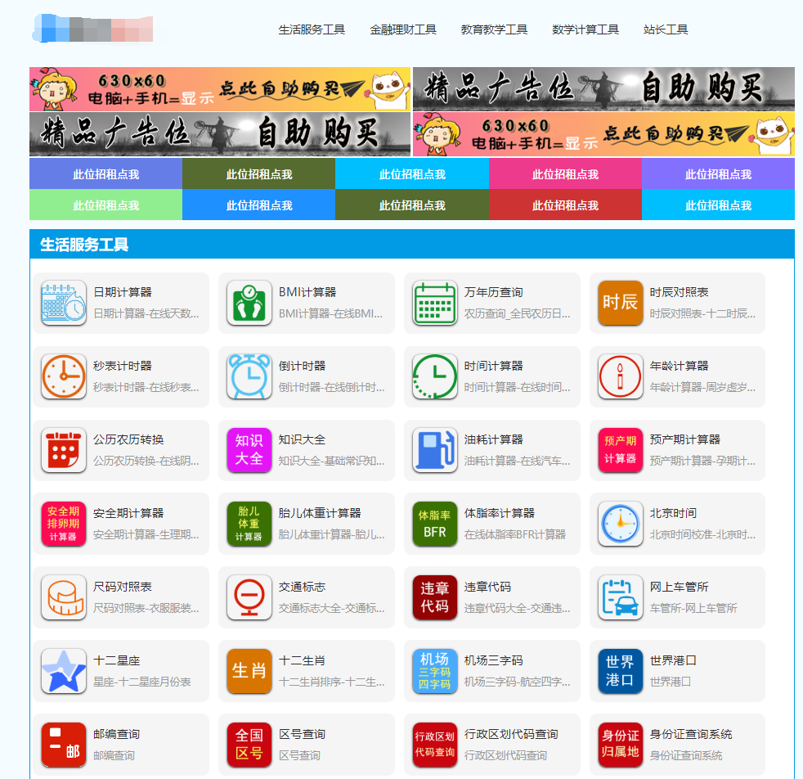The height and width of the screenshot is (779, 803).
Task: Open 数学计算工具 nav item
Action: 585,29
